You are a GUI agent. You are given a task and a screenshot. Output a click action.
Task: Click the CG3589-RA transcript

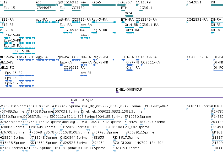tap(76, 22)
